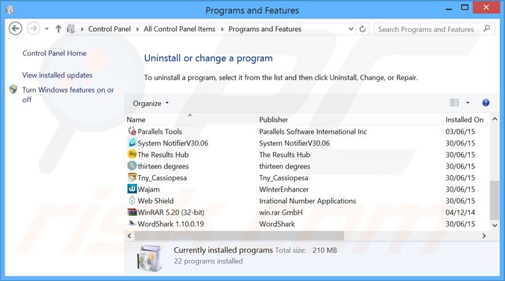The image size is (505, 281).
Task: Click the Control Panel icon in address bar
Action: (x=71, y=29)
